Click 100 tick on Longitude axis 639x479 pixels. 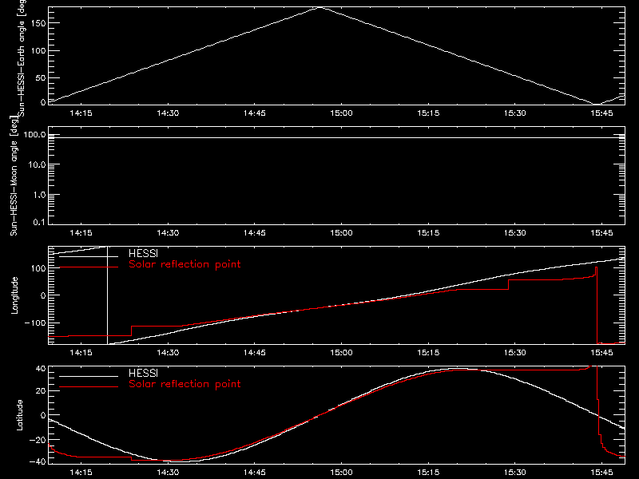(x=38, y=268)
